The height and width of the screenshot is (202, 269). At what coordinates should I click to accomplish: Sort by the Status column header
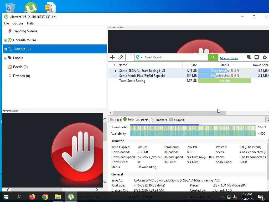tap(224, 65)
